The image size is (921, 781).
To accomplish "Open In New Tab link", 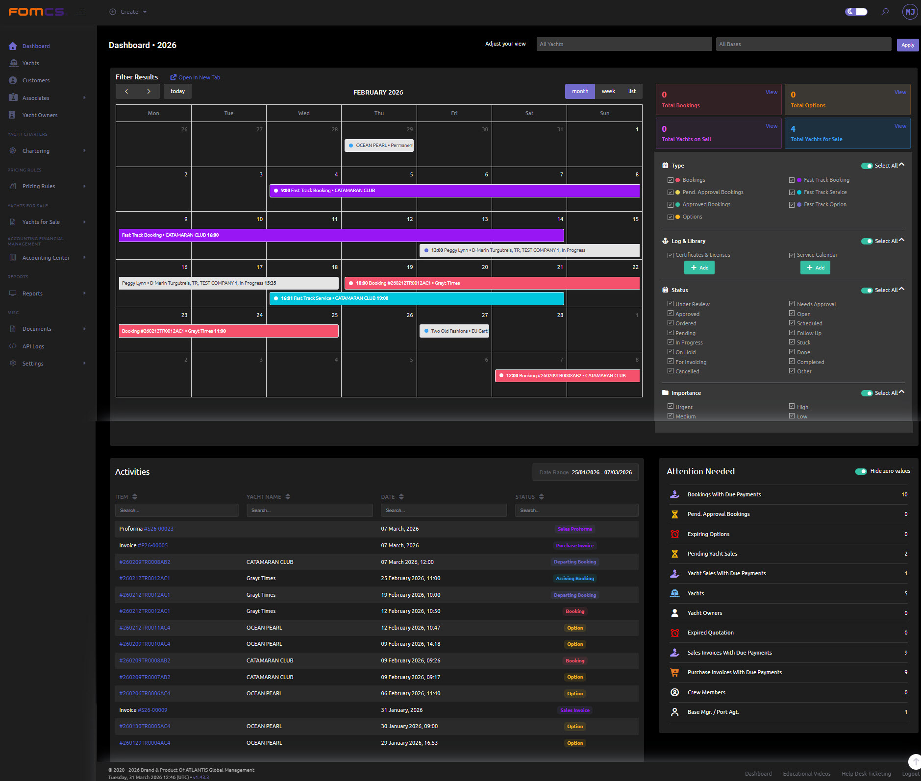I will 195,77.
